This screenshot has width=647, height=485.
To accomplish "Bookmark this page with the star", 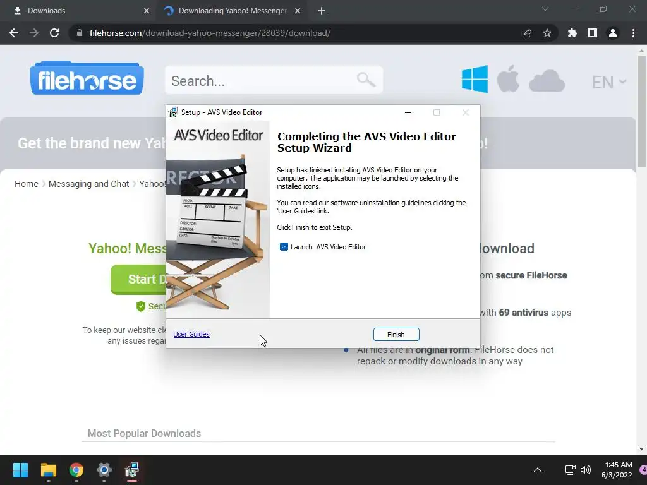I will (547, 33).
